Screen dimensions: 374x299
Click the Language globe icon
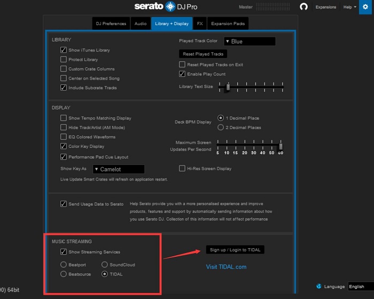coord(318,286)
